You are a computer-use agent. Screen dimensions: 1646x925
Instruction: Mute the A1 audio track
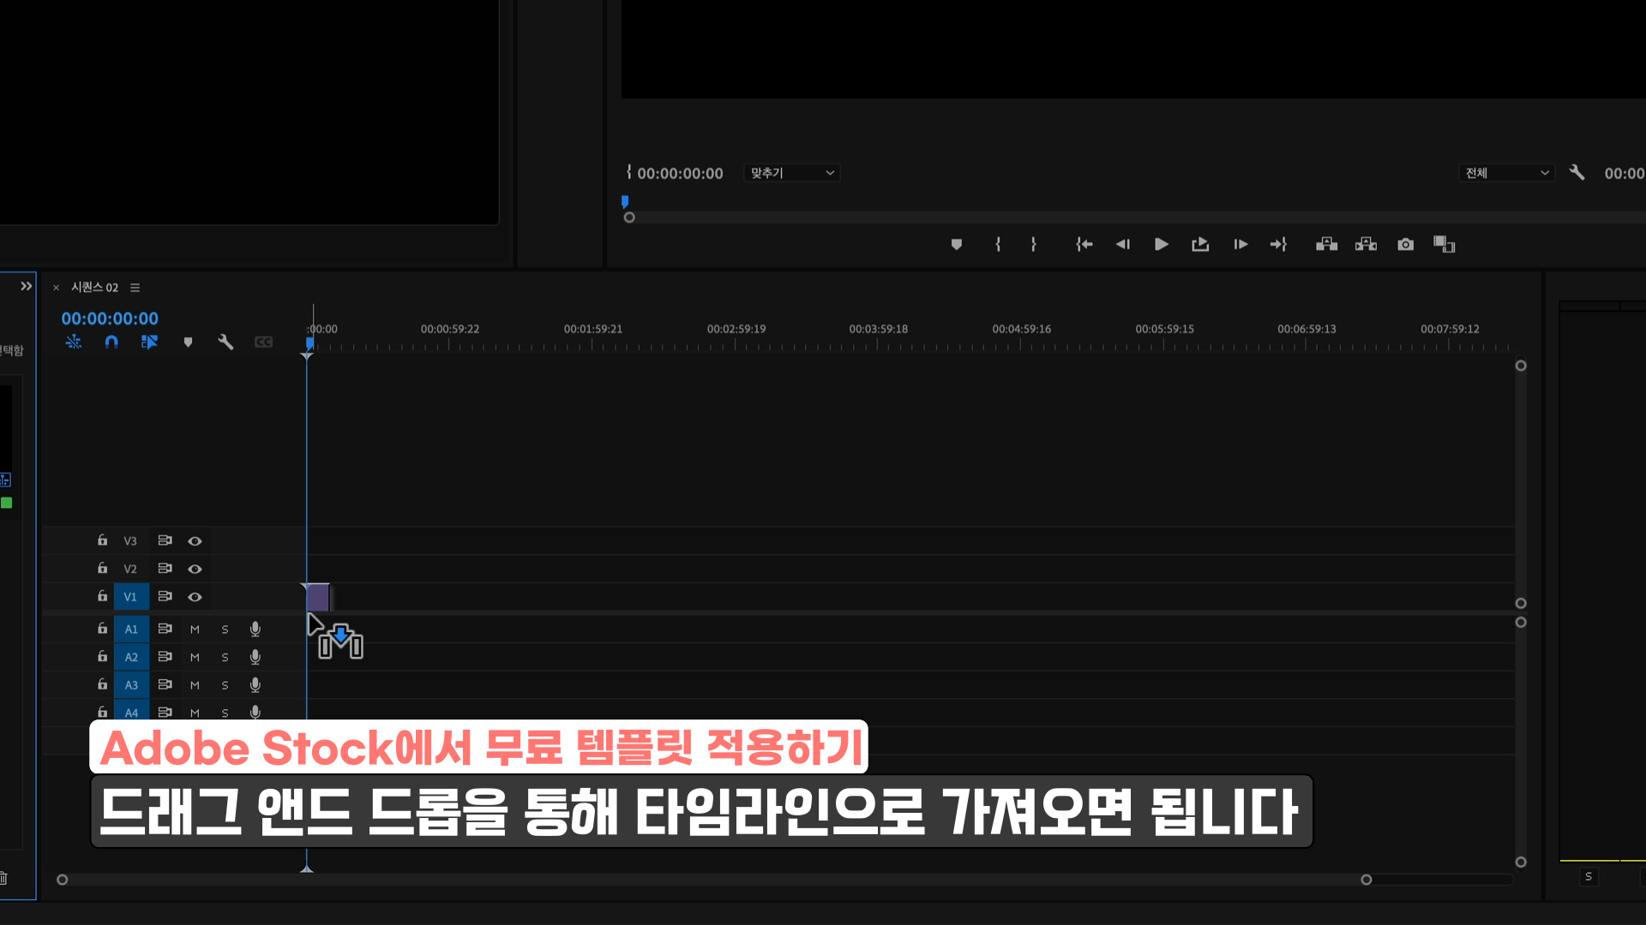click(195, 630)
